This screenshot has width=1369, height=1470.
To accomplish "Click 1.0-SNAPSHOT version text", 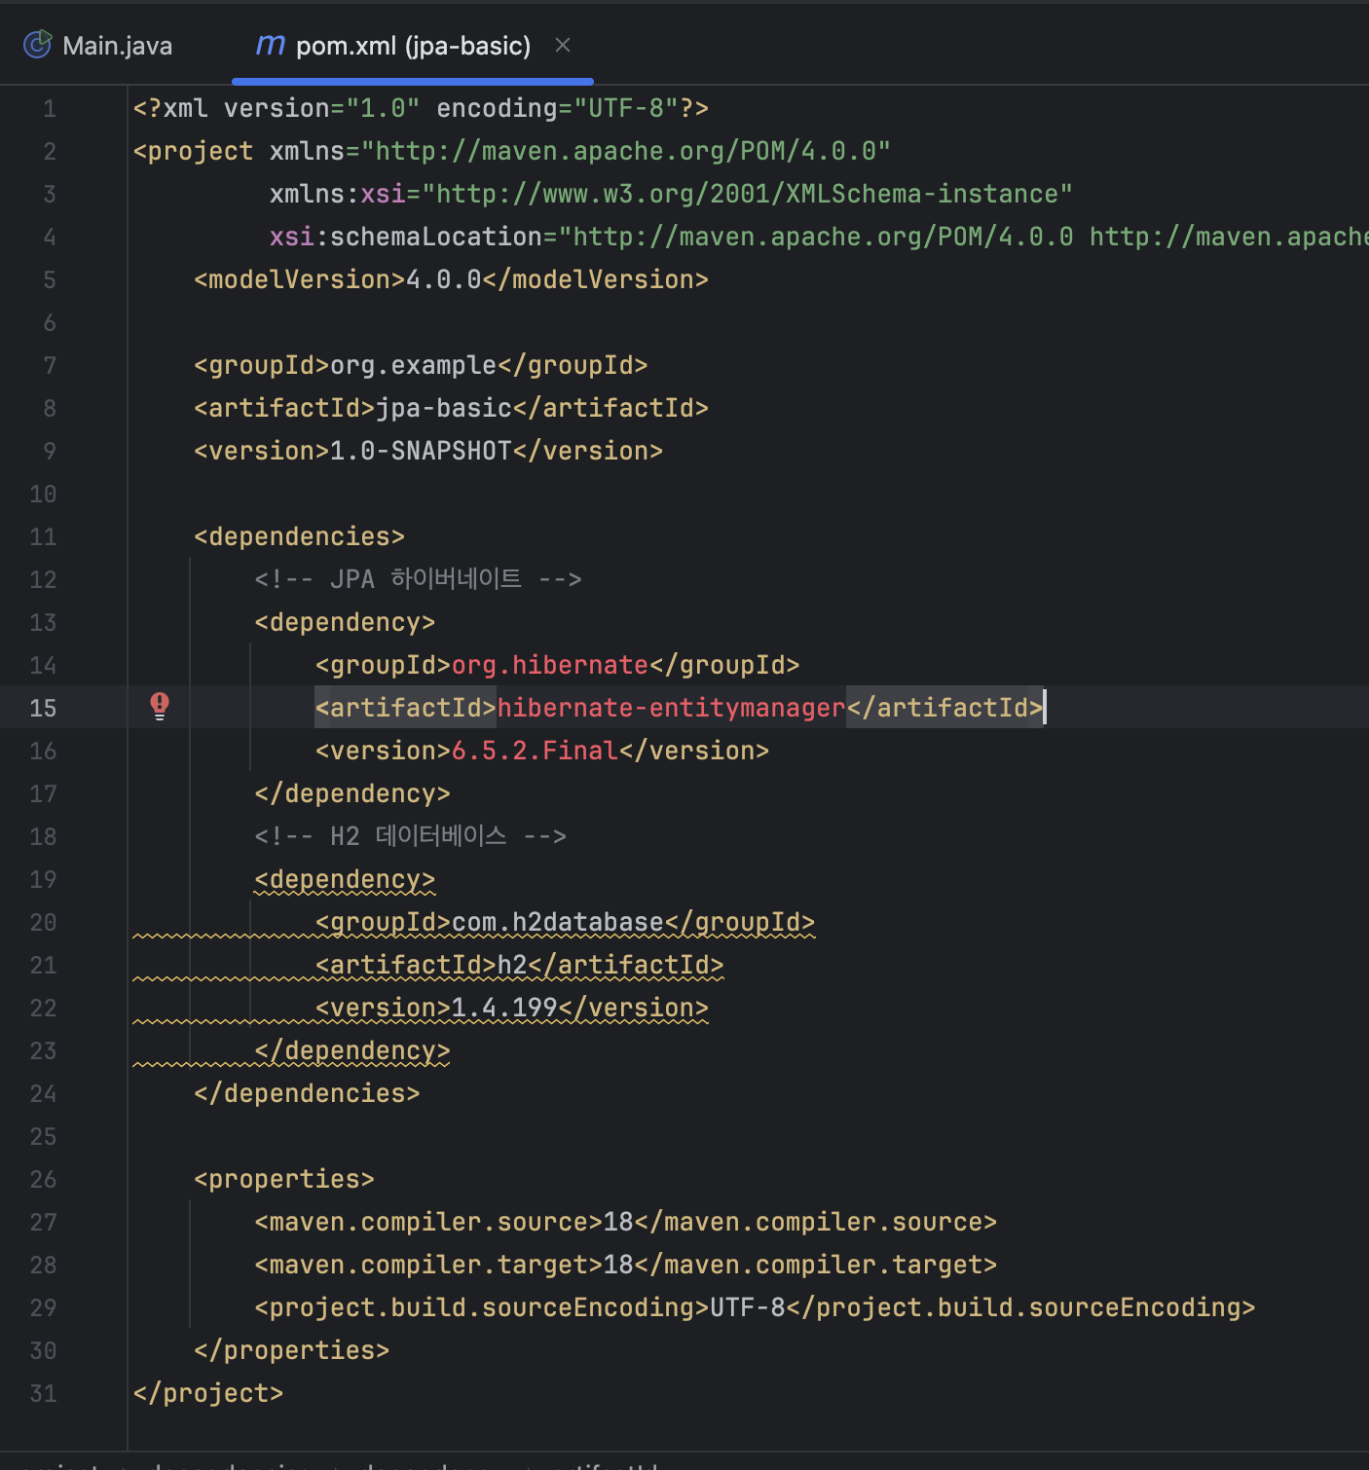I will point(421,451).
